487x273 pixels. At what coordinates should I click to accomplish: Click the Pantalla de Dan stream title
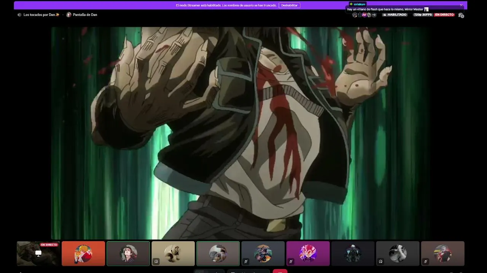[x=85, y=15]
